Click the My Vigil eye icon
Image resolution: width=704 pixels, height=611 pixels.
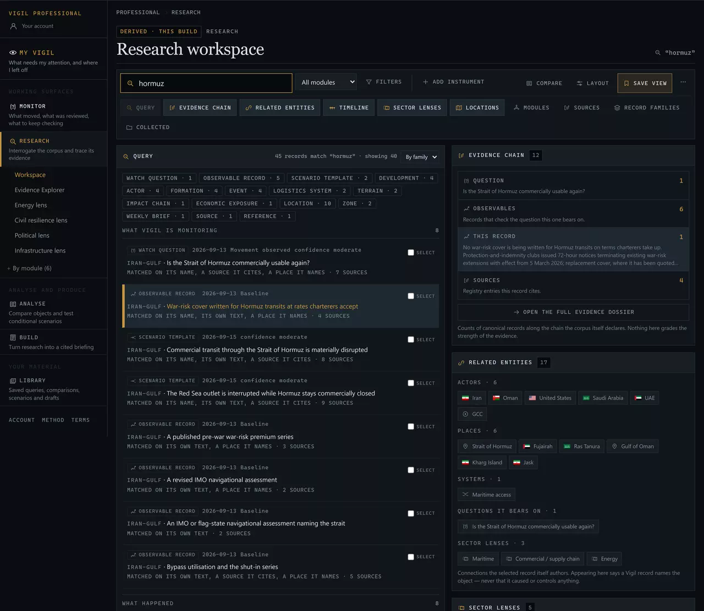click(13, 53)
